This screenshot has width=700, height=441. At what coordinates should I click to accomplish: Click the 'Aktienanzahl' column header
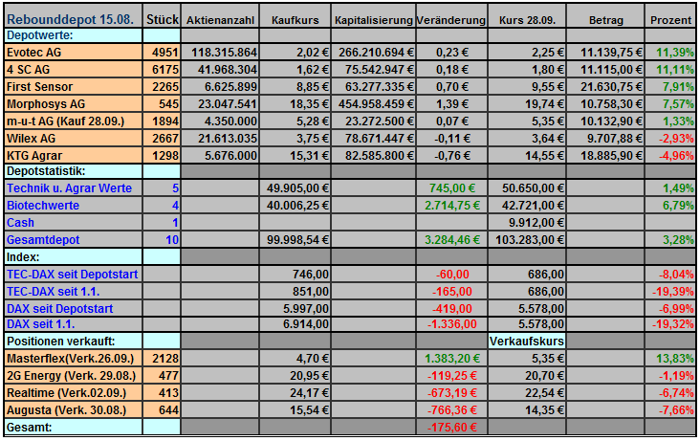click(x=220, y=20)
